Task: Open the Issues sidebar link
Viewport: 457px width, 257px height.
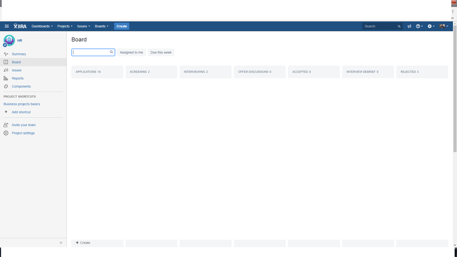Action: [16, 70]
